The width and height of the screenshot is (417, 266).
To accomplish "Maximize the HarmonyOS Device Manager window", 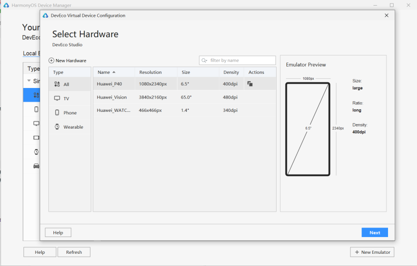I will 392,5.
